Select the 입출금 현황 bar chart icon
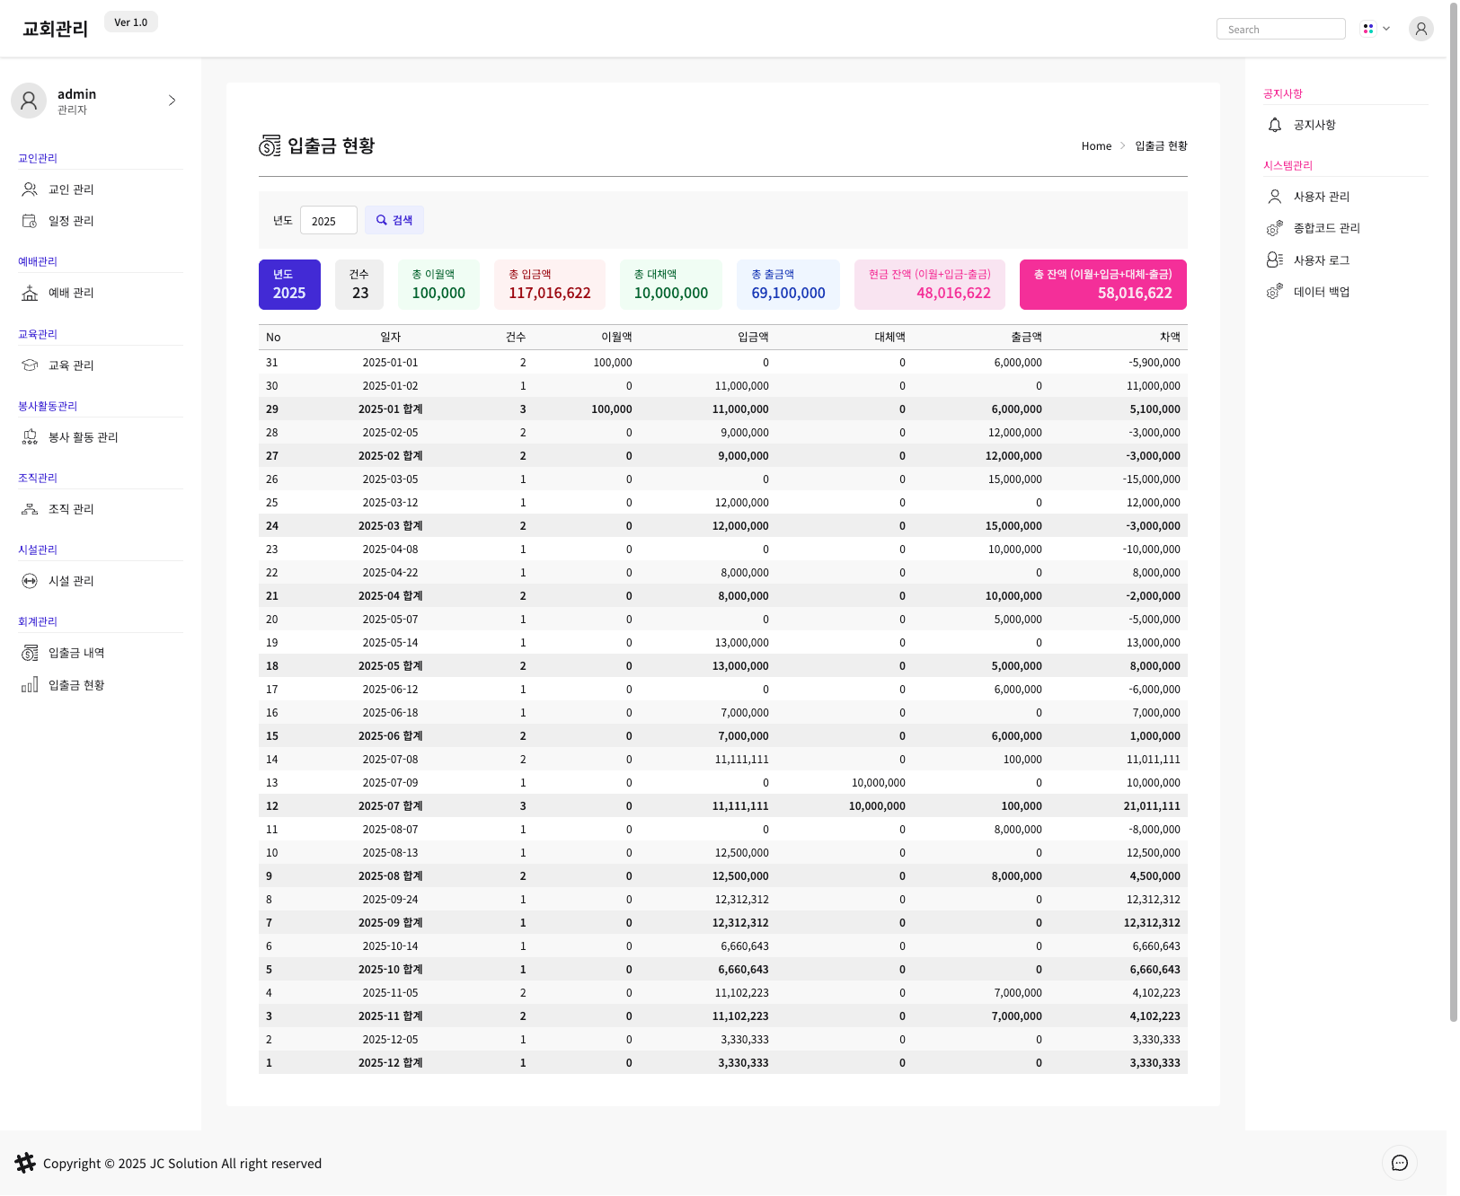This screenshot has height=1196, width=1460. [x=30, y=685]
